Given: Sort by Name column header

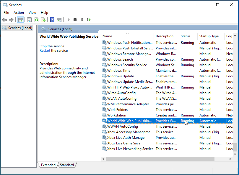Looking at the screenshot, I should 127,36.
